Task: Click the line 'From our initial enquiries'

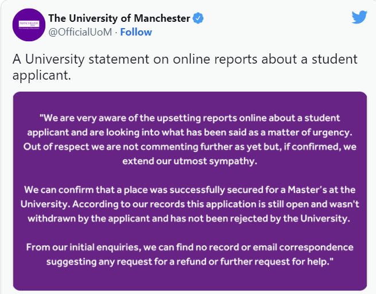Action: tap(189, 248)
